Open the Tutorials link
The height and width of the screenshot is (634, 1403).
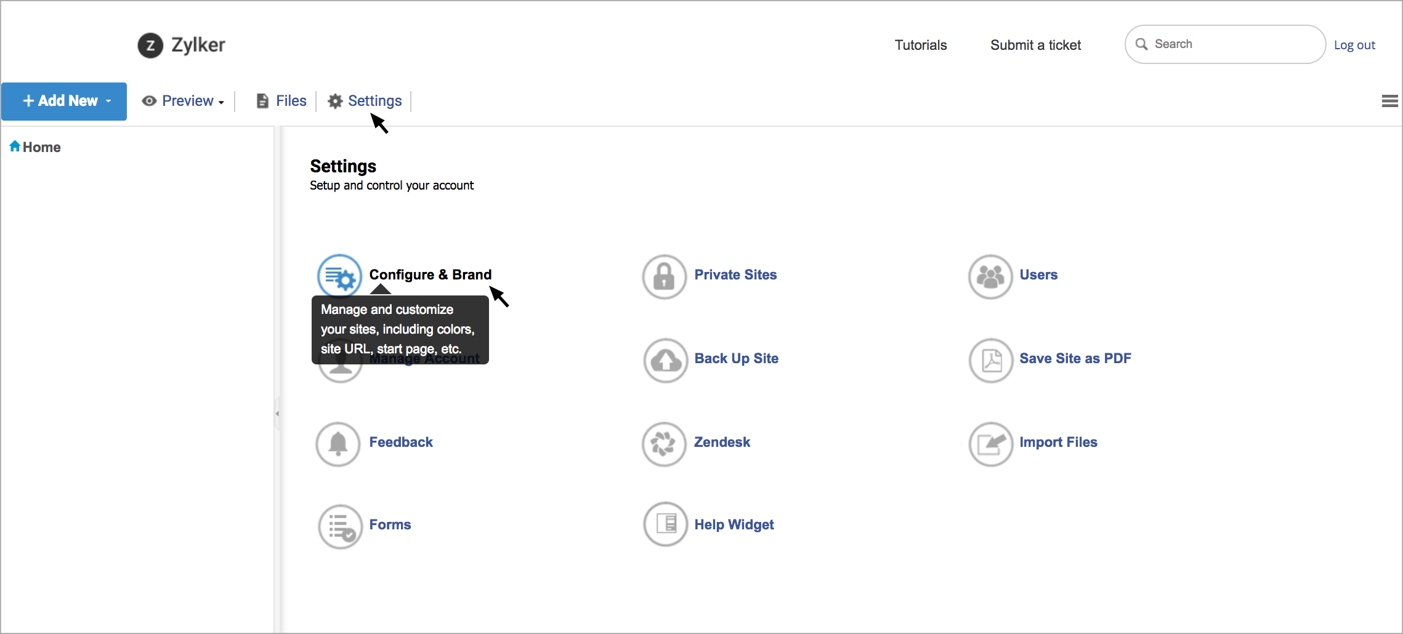pyautogui.click(x=920, y=45)
